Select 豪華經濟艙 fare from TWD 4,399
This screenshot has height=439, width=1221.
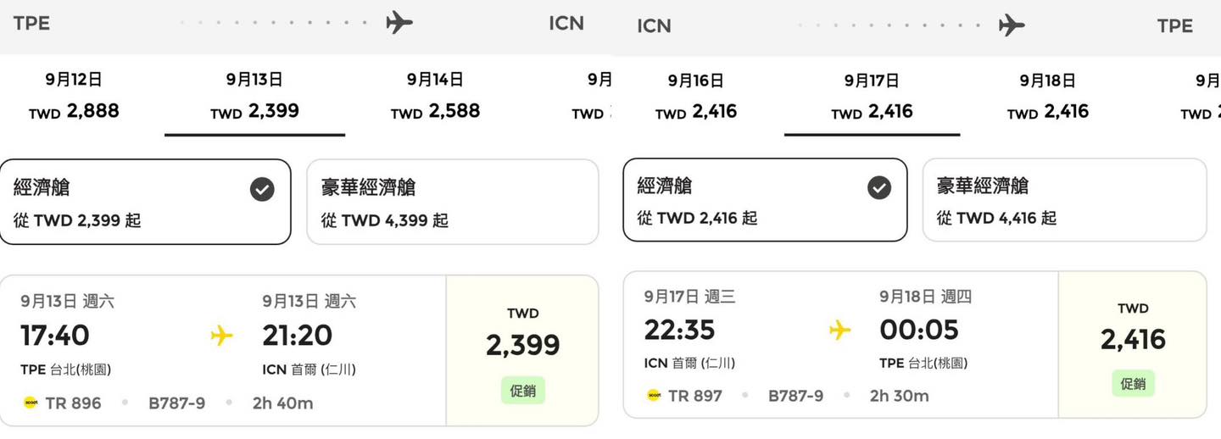pyautogui.click(x=452, y=203)
